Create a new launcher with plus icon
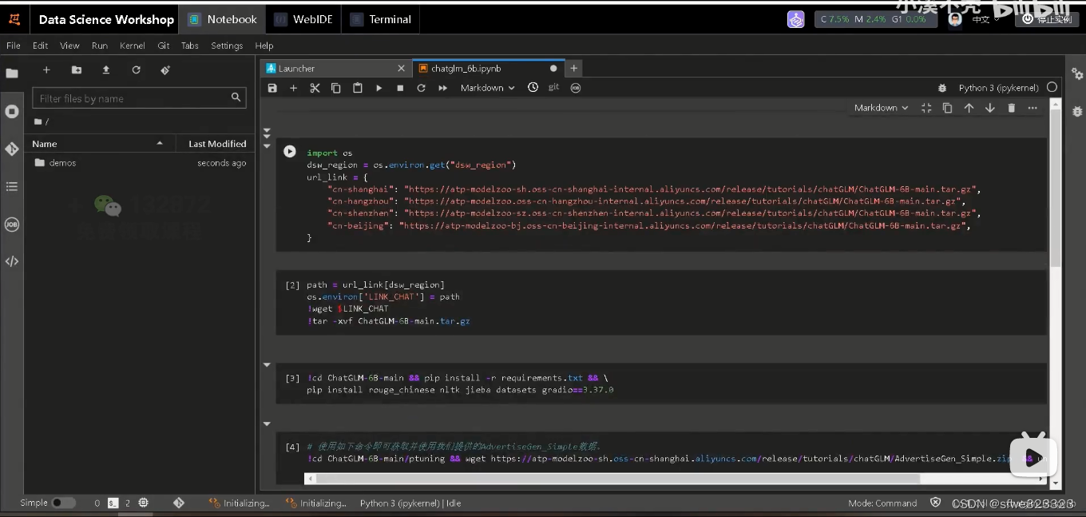The width and height of the screenshot is (1086, 517). click(46, 70)
